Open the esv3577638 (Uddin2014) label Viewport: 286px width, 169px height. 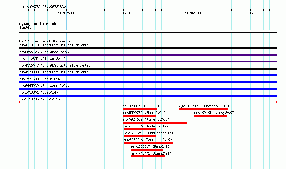pos(40,79)
